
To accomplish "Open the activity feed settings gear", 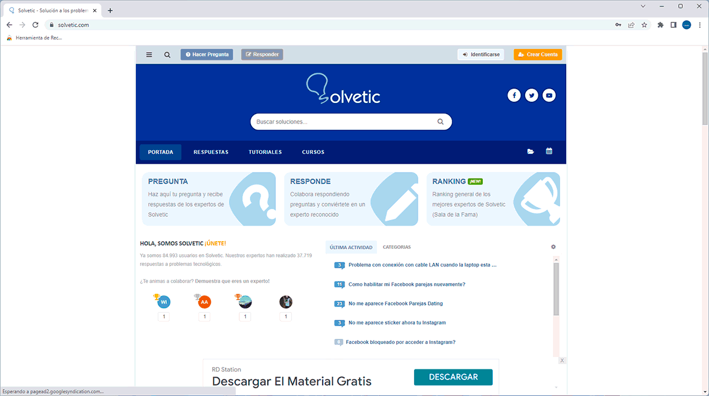I will (x=553, y=246).
